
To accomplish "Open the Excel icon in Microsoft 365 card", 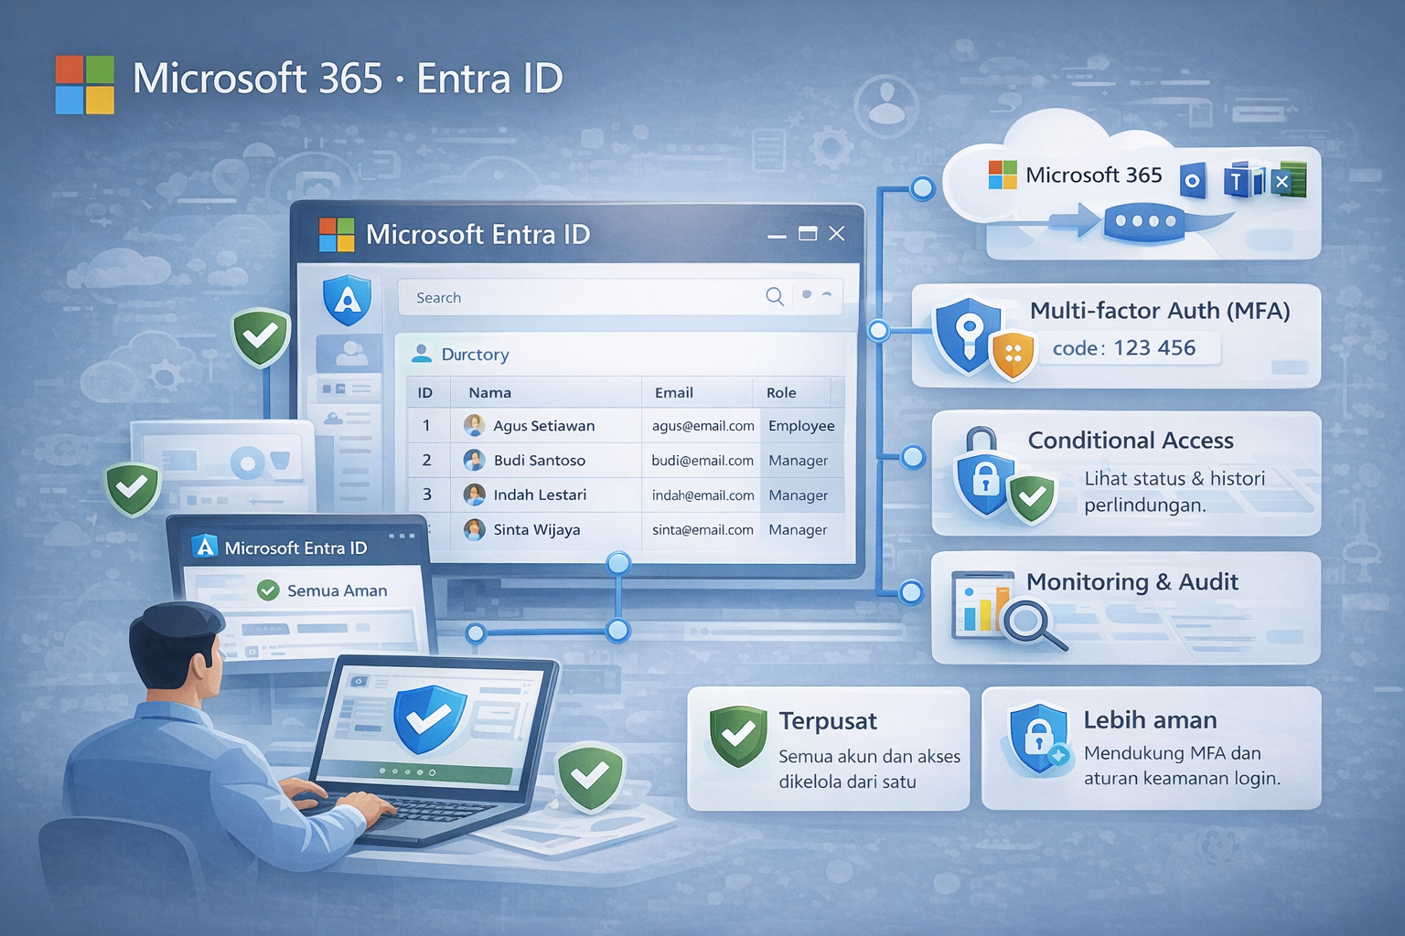I will tap(1288, 180).
